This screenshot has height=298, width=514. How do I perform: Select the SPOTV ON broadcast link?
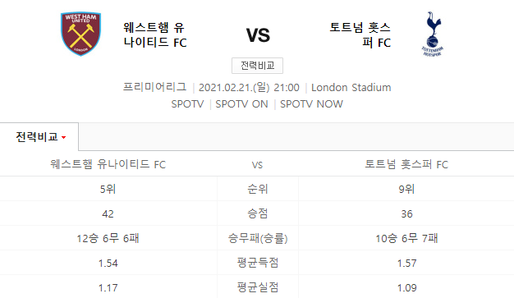click(241, 104)
